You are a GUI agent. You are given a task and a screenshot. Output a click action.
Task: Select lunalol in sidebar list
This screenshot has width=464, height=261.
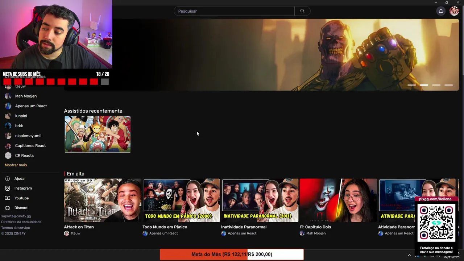pyautogui.click(x=21, y=116)
